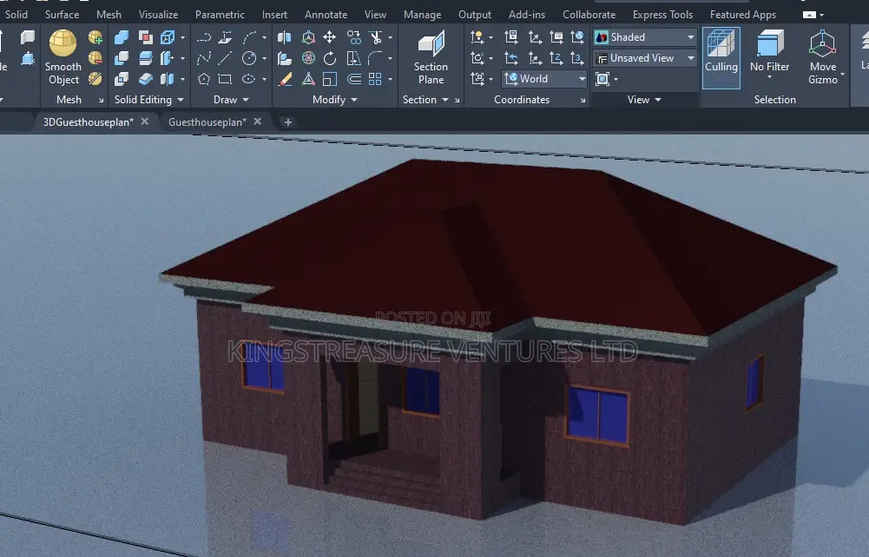Click the Array tool in Modify
Image resolution: width=869 pixels, height=557 pixels.
click(375, 79)
